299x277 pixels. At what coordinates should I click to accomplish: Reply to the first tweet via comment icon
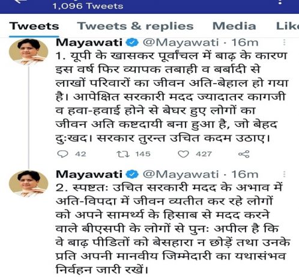(x=62, y=154)
